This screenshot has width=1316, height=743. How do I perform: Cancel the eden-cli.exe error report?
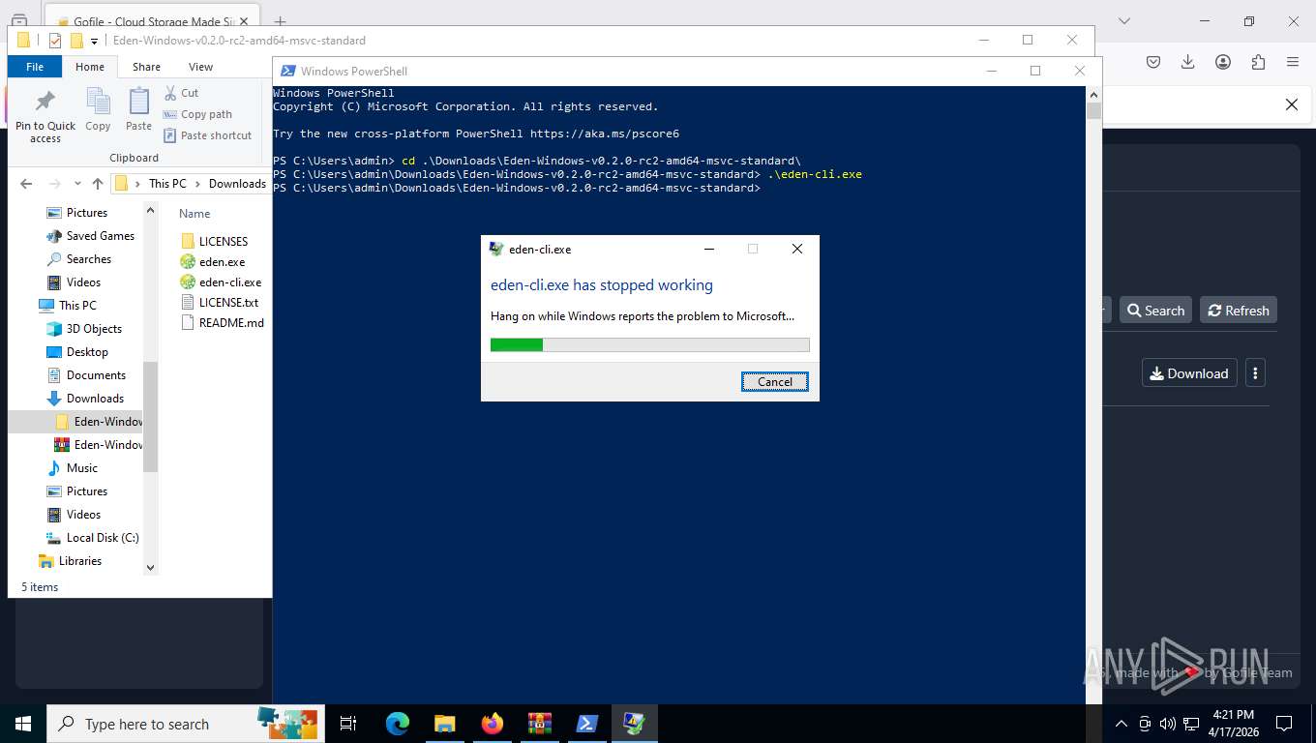point(774,382)
